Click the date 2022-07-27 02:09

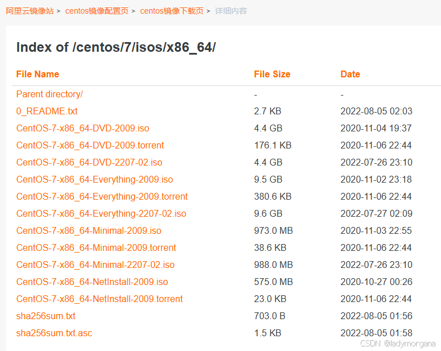click(x=377, y=213)
